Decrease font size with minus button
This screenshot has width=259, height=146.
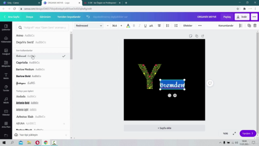pyautogui.click(x=108, y=26)
